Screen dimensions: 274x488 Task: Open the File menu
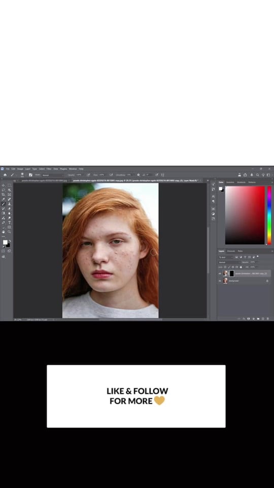8,169
